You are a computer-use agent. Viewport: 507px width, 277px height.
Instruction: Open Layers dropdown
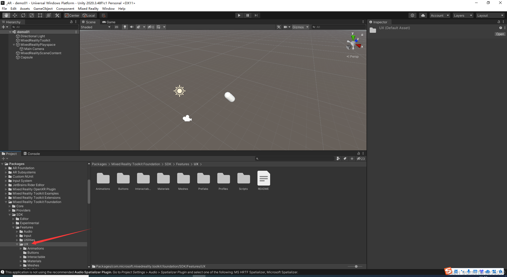(x=463, y=15)
